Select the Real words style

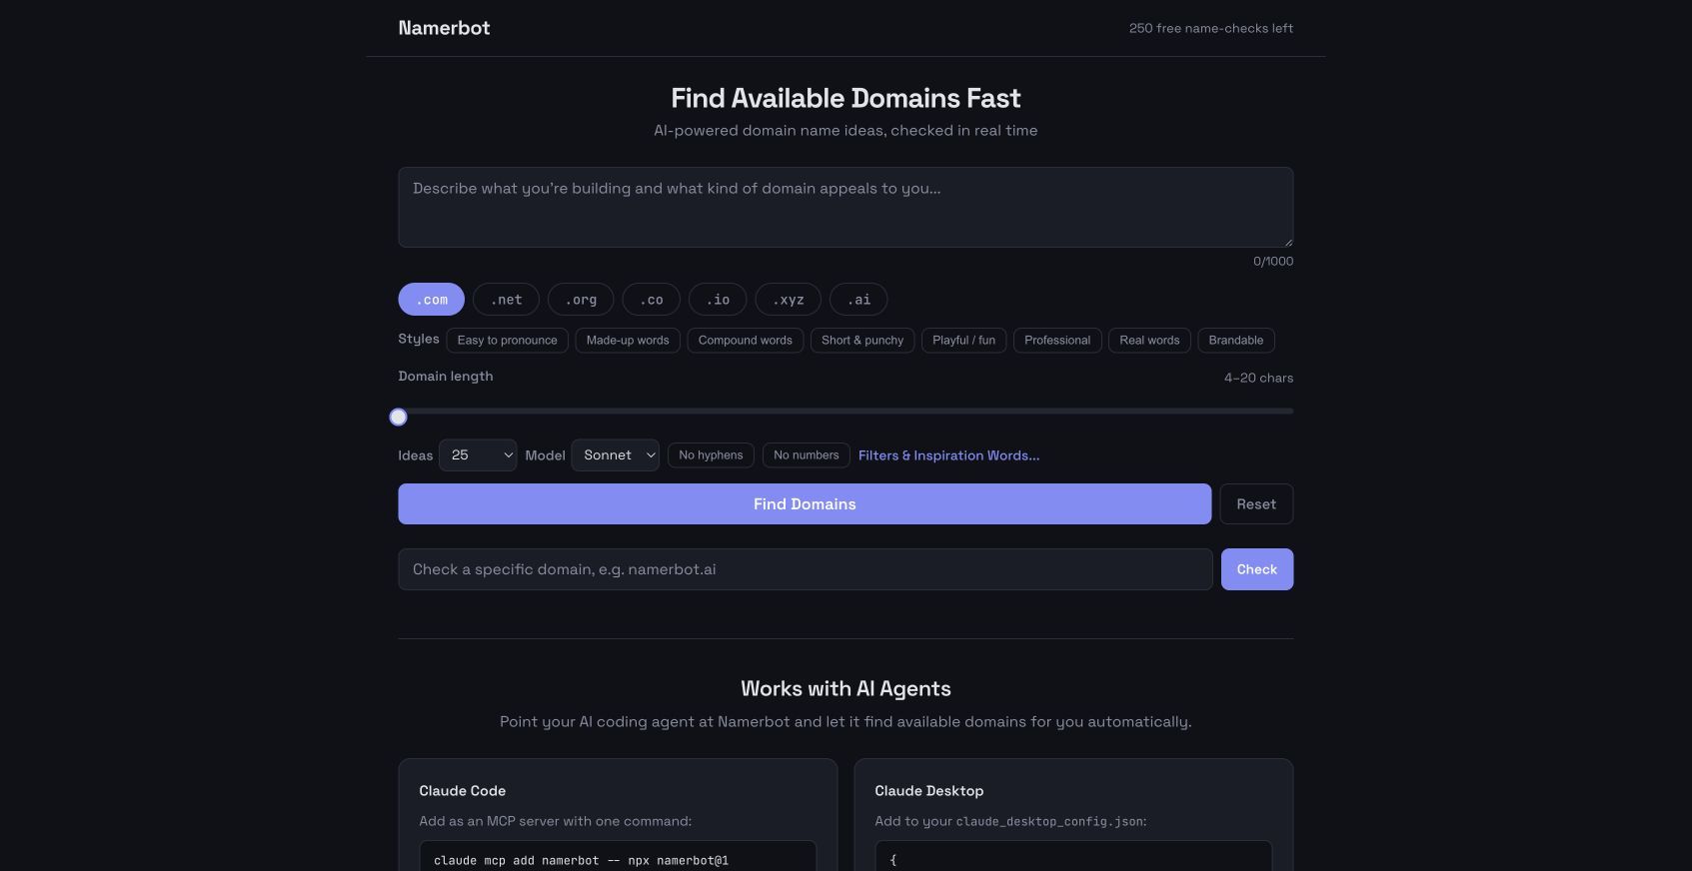(1149, 341)
